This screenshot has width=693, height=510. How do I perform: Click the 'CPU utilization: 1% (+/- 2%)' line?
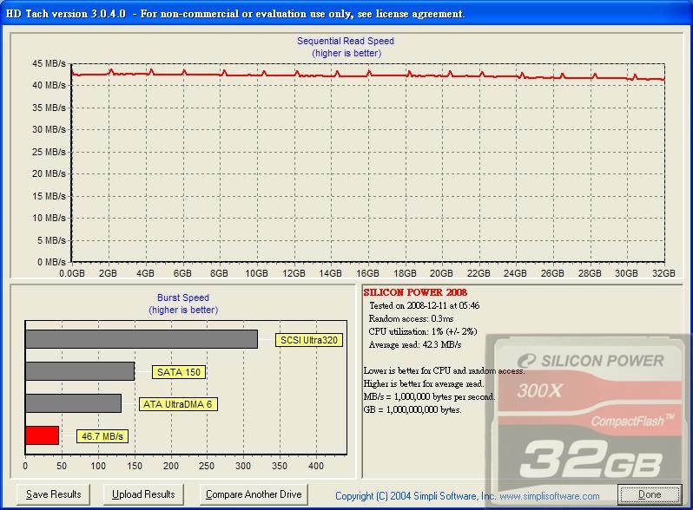tap(423, 331)
